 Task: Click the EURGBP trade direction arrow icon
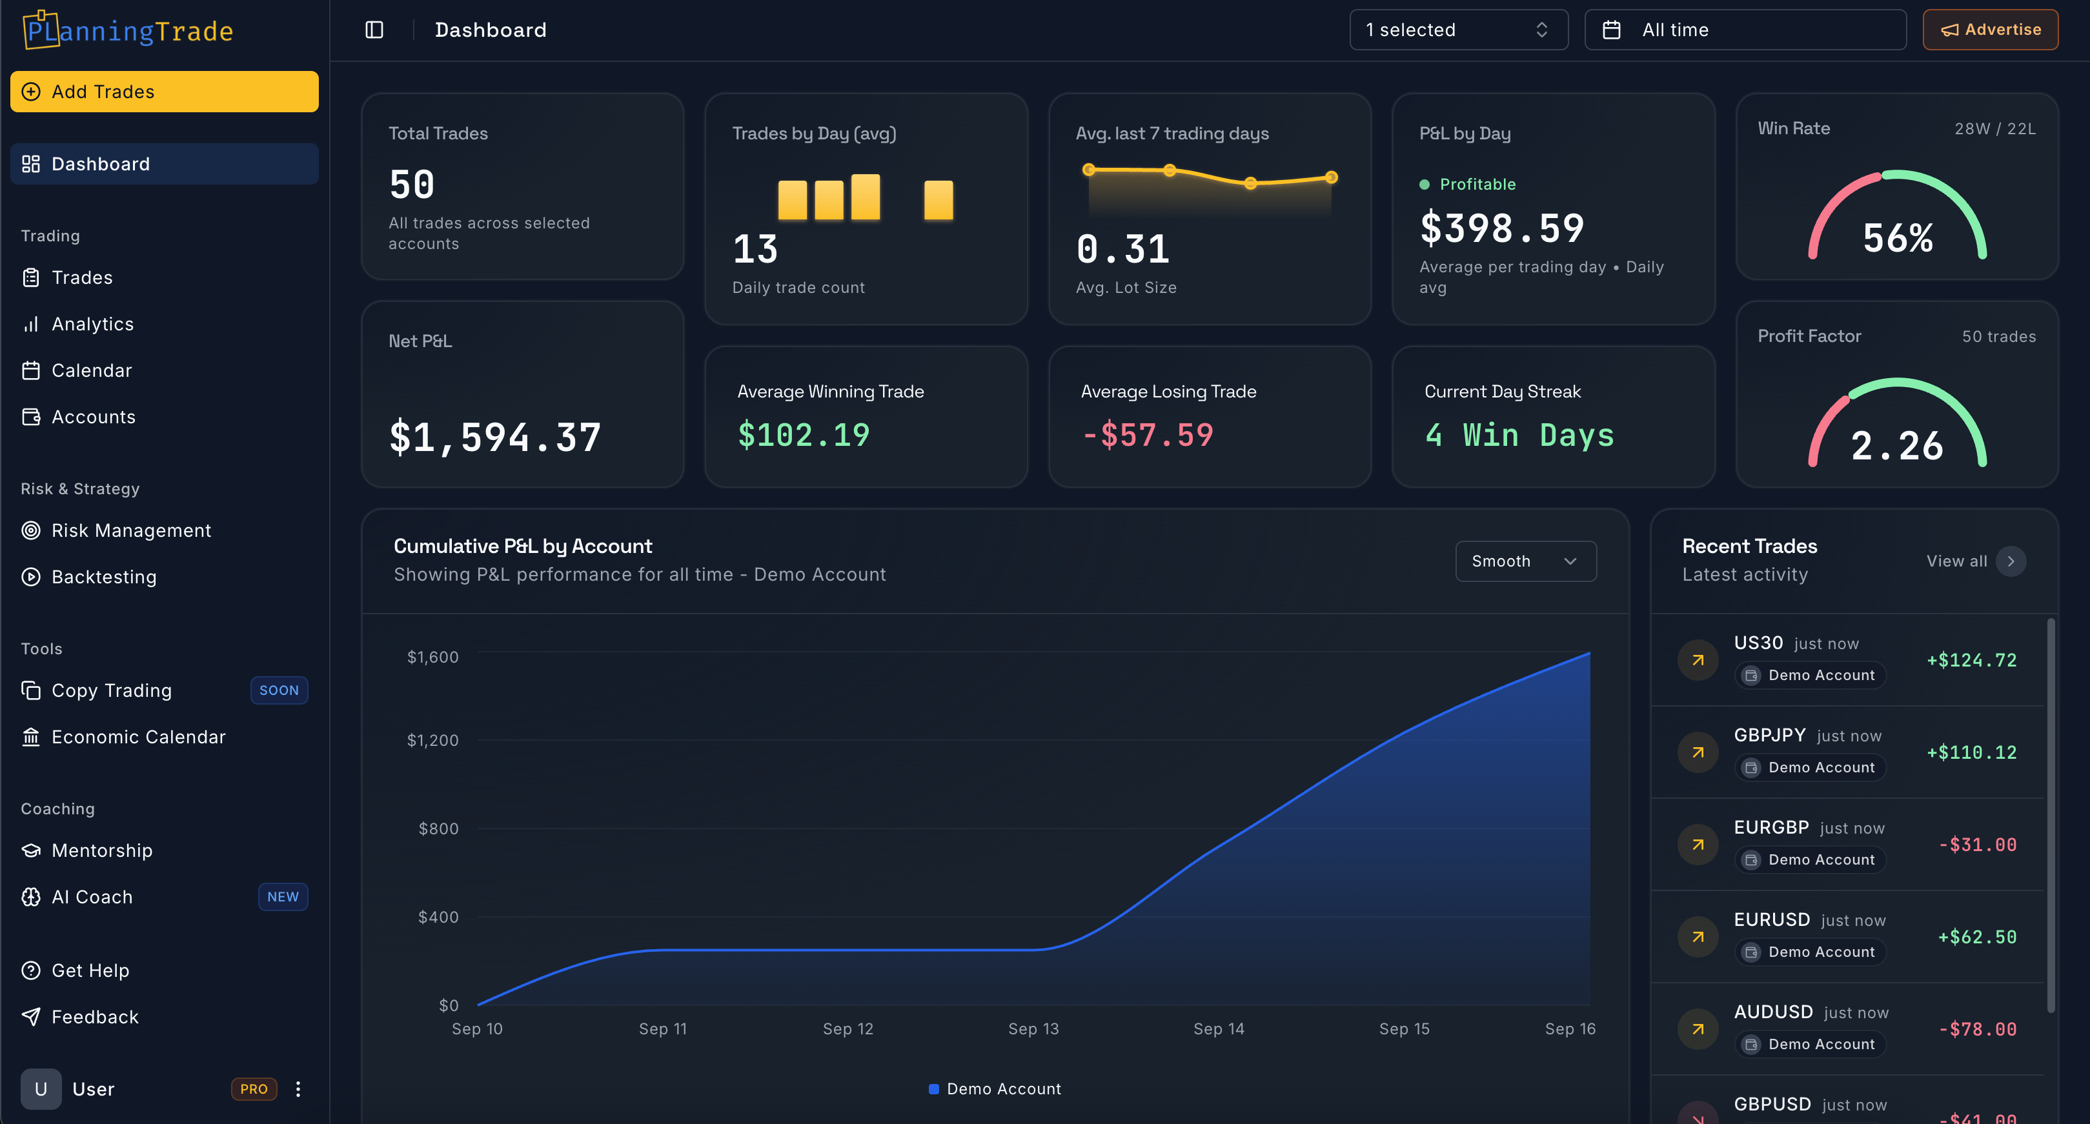pos(1698,845)
